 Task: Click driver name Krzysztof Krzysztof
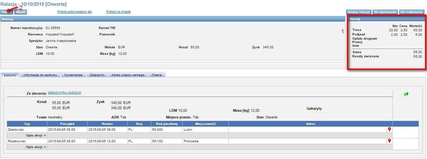[x=60, y=34]
